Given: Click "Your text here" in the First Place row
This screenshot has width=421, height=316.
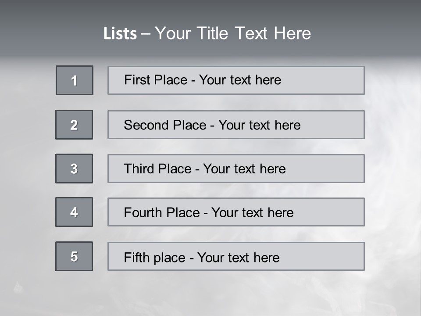Looking at the screenshot, I should (x=240, y=80).
